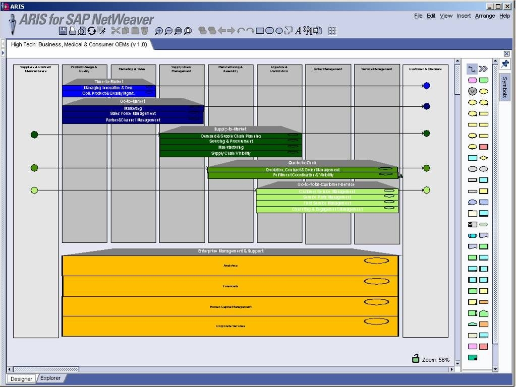Viewport: 516px width, 387px height.
Task: Click the canvas horizontal scrollbar right arrow
Action: [451, 369]
